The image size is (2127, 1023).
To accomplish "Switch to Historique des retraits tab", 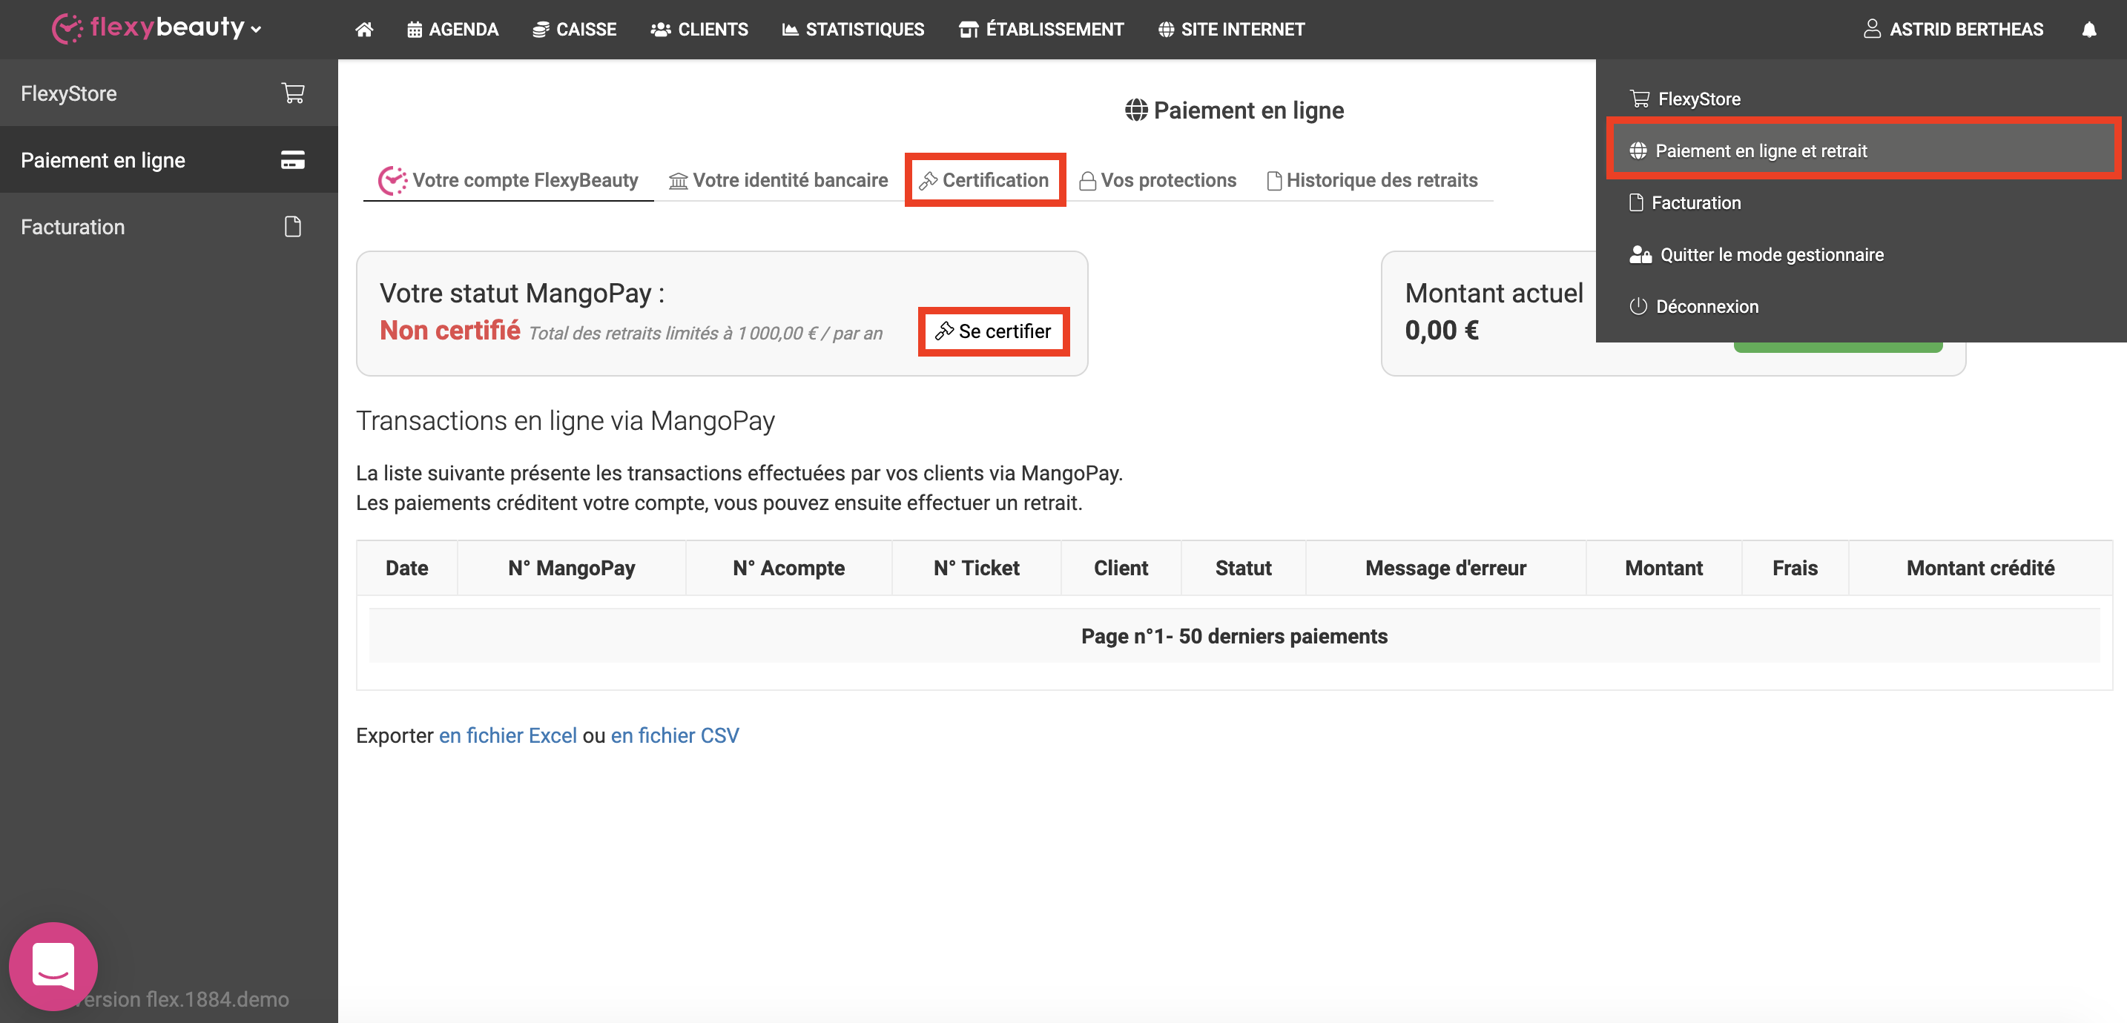I will [x=1372, y=180].
